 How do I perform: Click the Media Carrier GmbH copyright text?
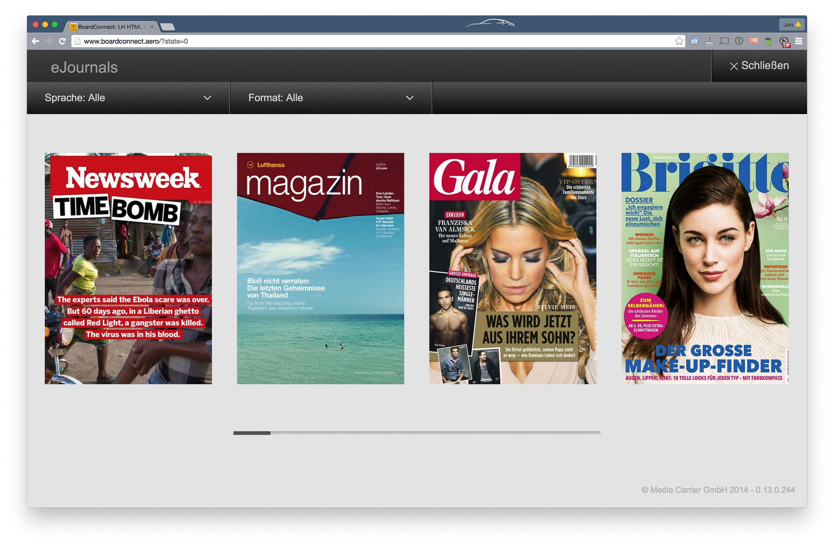click(x=718, y=490)
